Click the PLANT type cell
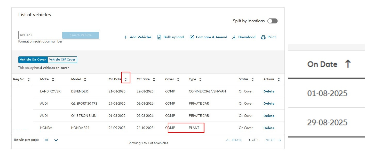 194,128
